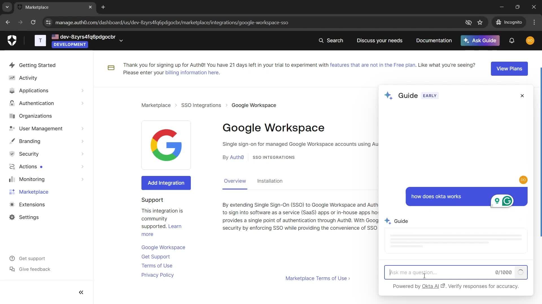Expand the Applications submenu chevron
This screenshot has height=304, width=542.
(82, 91)
